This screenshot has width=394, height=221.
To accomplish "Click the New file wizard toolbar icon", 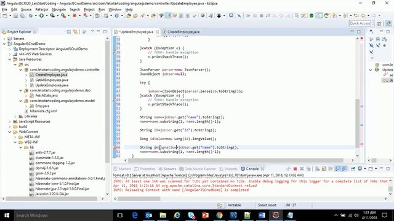I will pyautogui.click(x=5, y=16).
